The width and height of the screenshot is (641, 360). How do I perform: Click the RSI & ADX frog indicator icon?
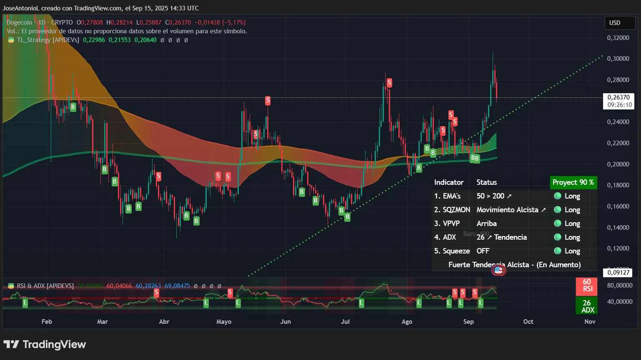[11, 286]
